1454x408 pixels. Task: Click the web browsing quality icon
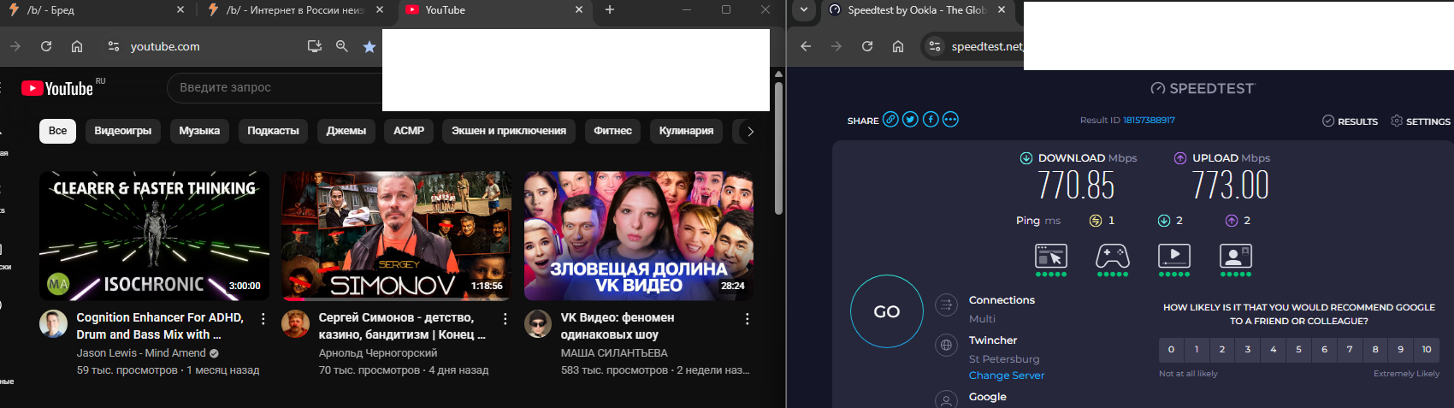point(1050,256)
